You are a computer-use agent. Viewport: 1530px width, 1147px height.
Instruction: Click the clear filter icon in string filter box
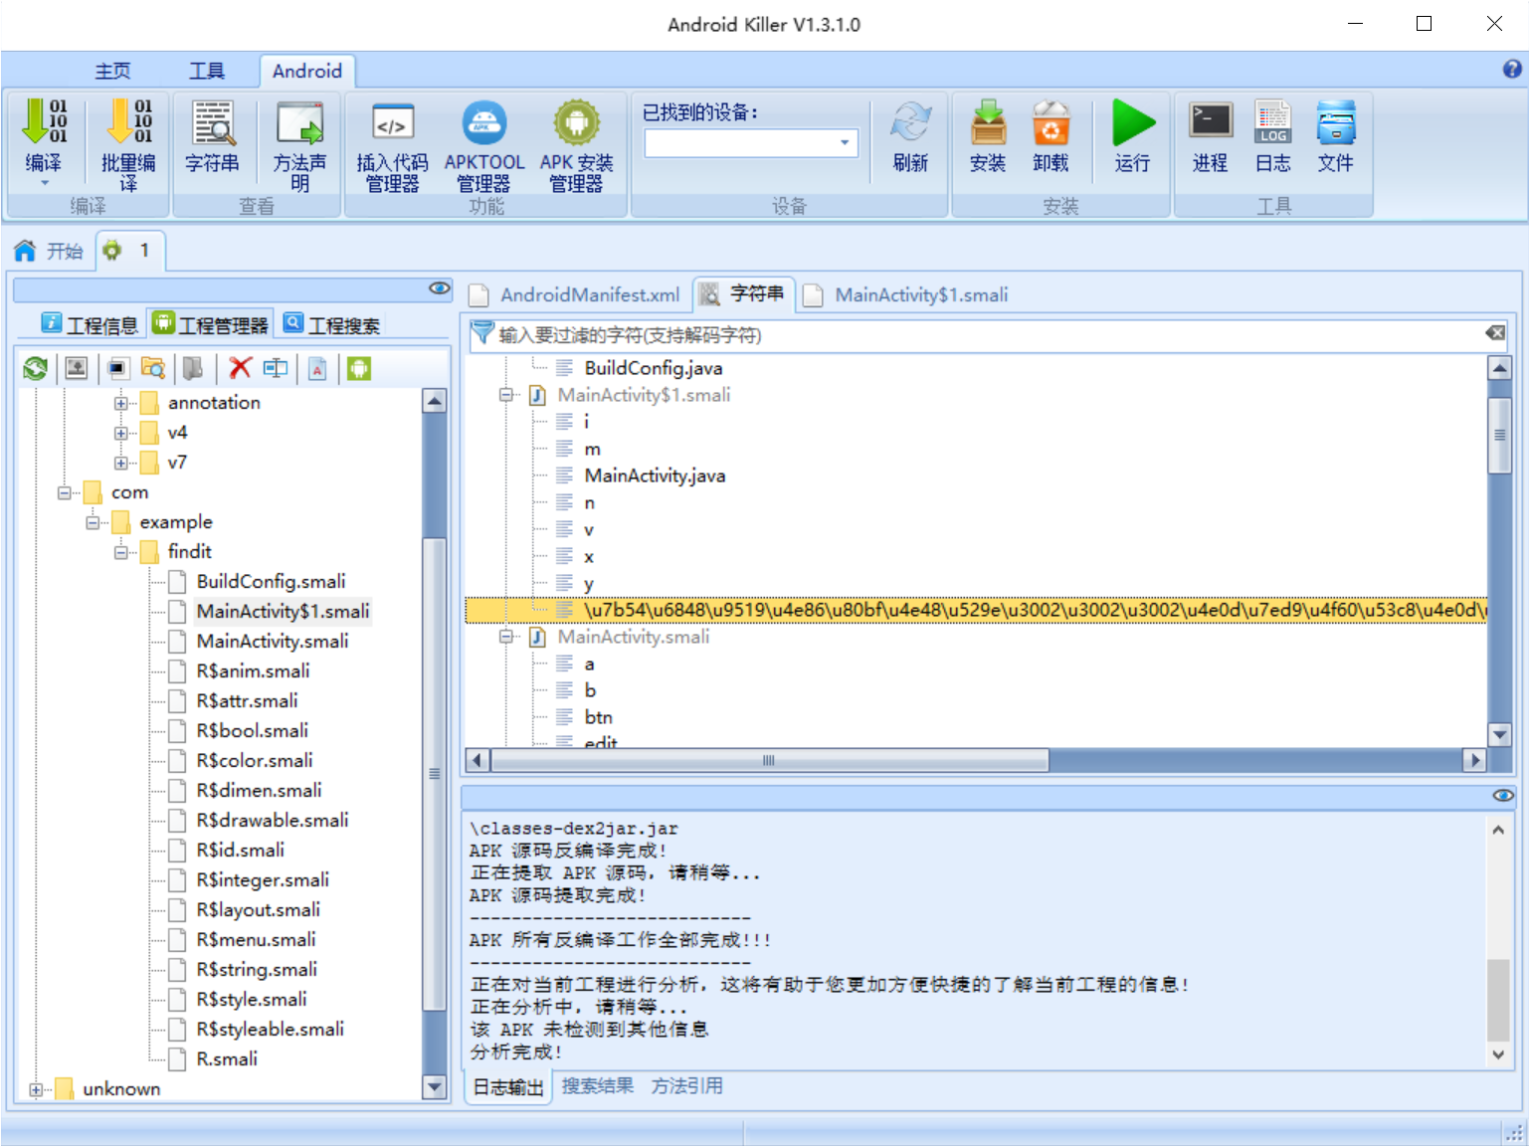pyautogui.click(x=1495, y=333)
